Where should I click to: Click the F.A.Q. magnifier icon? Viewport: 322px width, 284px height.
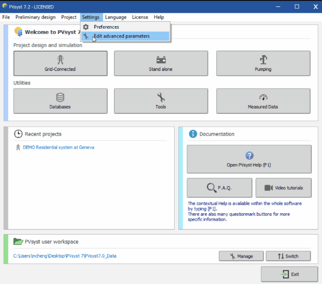point(211,188)
